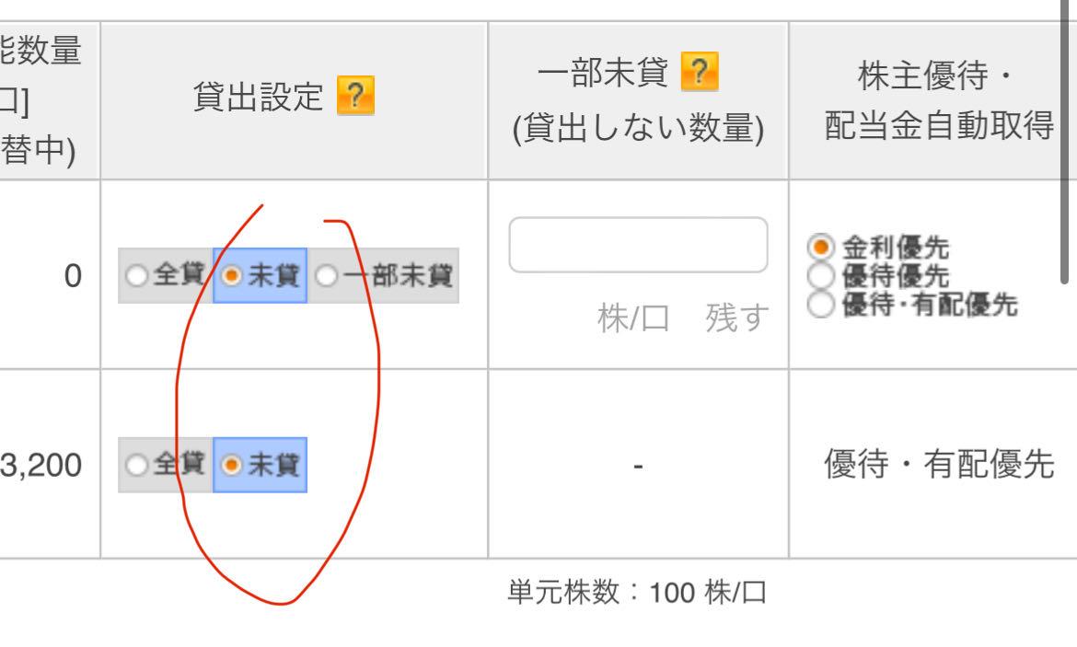Click the plain 優待・有配優先 text in second row
The image size is (1077, 647).
pyautogui.click(x=938, y=466)
